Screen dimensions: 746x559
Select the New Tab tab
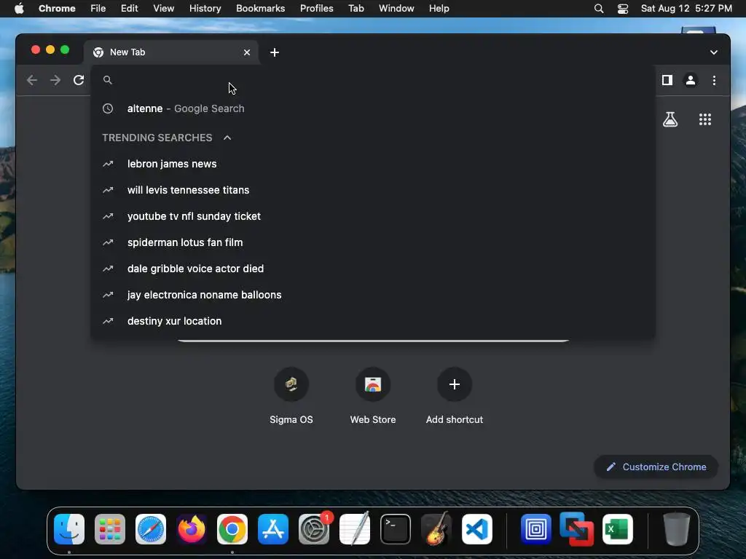[171, 52]
